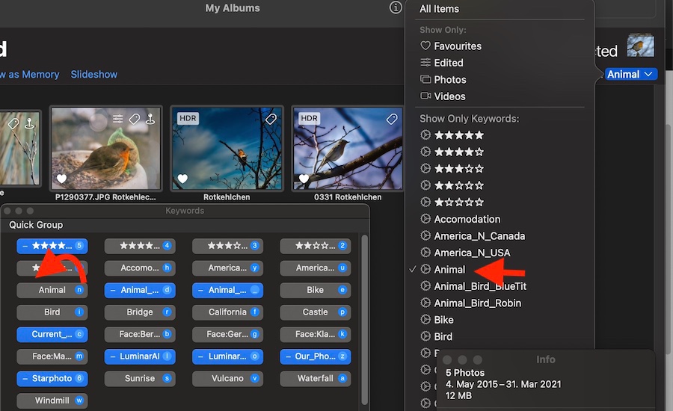Click the location pin badge on P1290377.JPG thumbnail

click(150, 119)
